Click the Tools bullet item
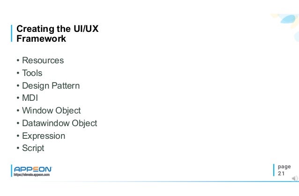This screenshot has width=299, height=196. point(32,73)
